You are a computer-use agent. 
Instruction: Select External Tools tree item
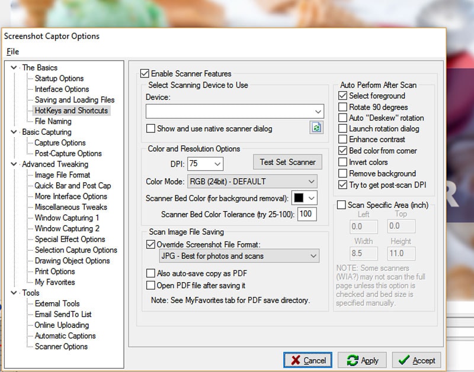pos(57,303)
